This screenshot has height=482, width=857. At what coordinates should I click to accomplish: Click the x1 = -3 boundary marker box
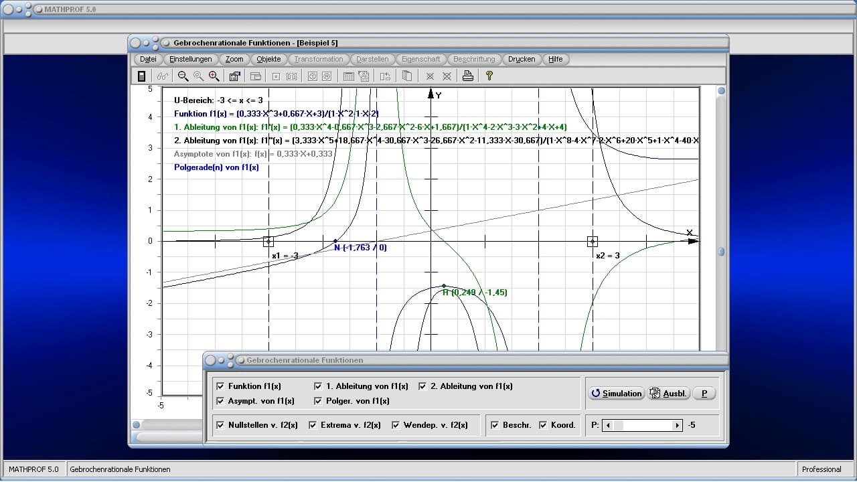268,242
